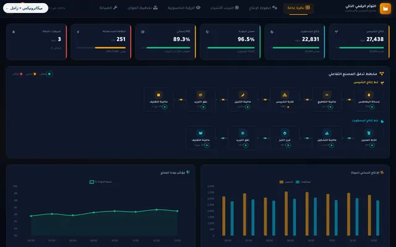The width and height of the screenshot is (396, 247).
Task: Click the lightning icon on energy consumption card
Action: pos(78,32)
